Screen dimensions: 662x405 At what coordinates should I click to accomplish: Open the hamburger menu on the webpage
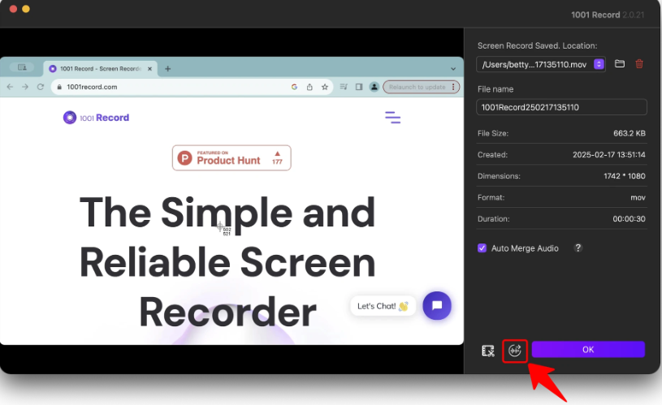click(x=392, y=118)
